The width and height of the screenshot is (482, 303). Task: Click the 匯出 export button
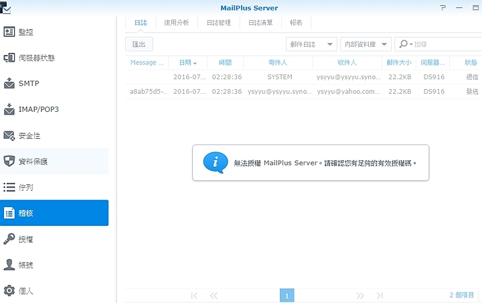139,44
